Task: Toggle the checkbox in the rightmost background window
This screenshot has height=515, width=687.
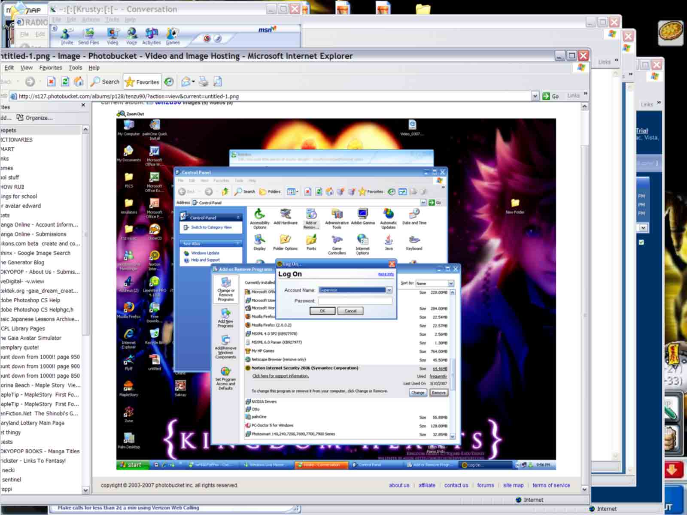Action: point(641,242)
